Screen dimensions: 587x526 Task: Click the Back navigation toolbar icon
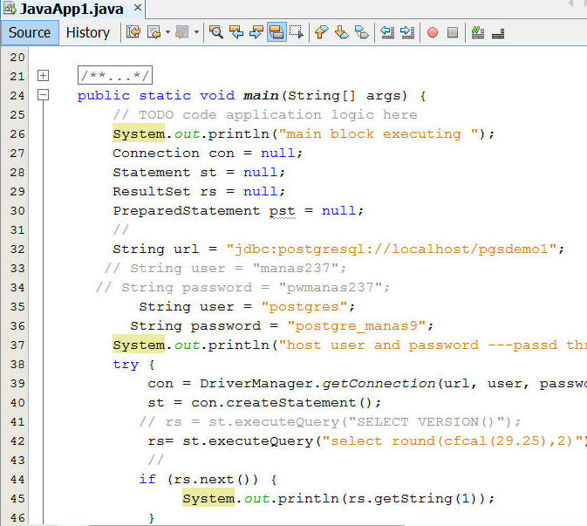click(x=154, y=32)
